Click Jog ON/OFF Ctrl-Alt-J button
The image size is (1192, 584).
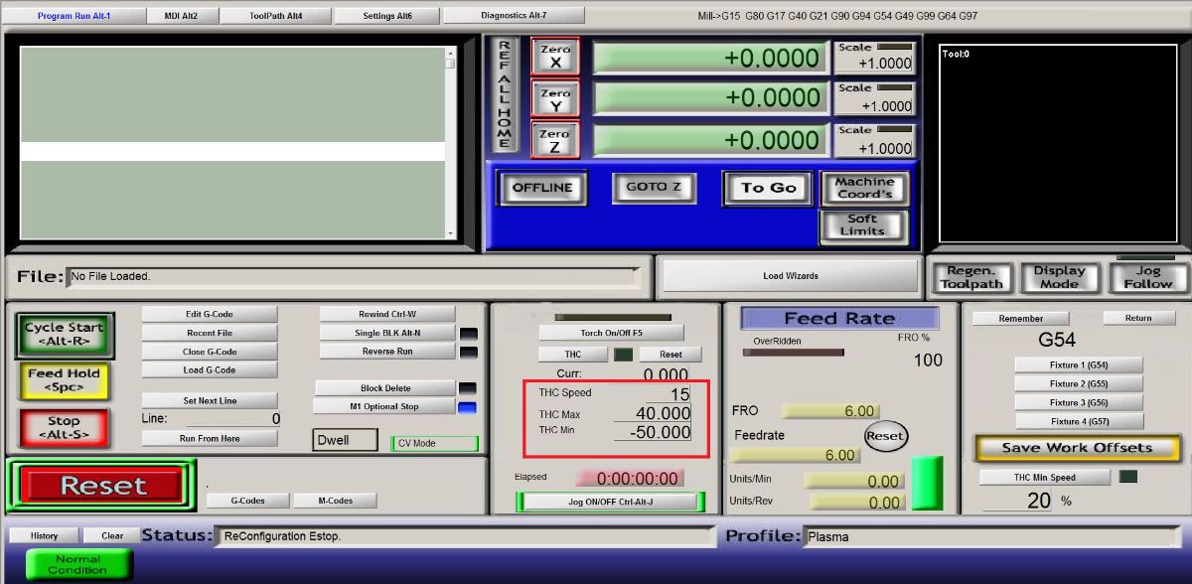tap(610, 502)
